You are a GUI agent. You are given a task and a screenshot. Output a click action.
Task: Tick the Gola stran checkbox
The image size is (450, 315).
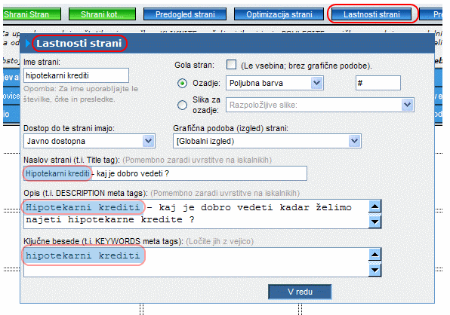point(231,65)
